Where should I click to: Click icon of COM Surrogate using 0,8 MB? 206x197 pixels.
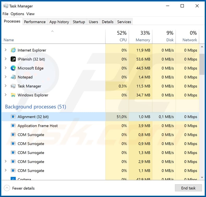coord(13,135)
